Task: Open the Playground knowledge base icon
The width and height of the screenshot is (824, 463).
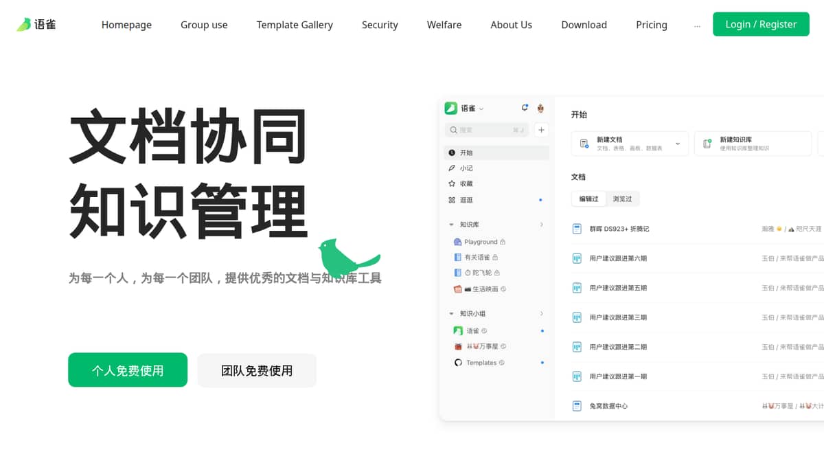Action: [x=458, y=242]
